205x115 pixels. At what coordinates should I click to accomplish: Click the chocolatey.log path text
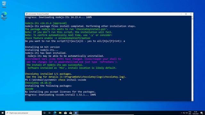tap(92, 77)
